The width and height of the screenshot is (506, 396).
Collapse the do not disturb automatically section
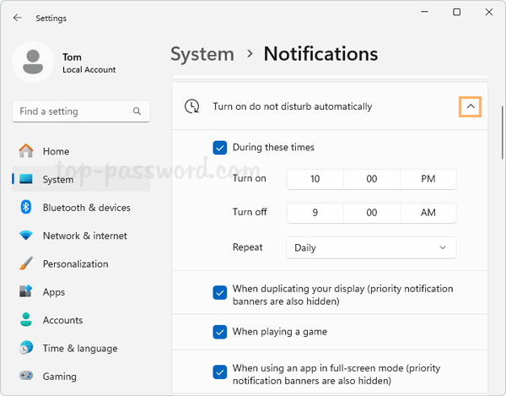470,106
